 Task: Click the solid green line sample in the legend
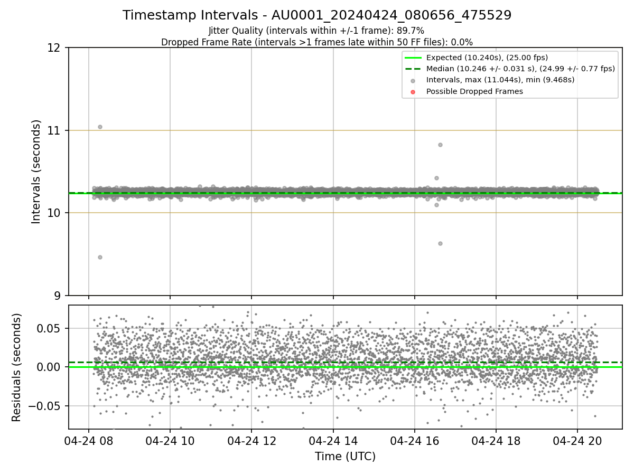tap(413, 58)
